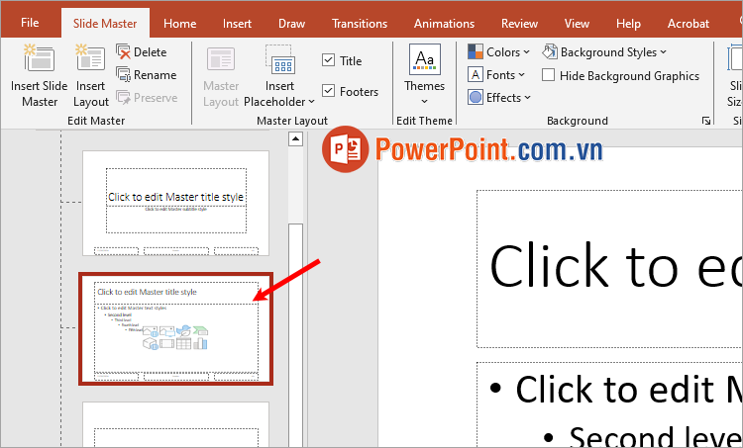Screen dimensions: 743x448
Task: Open the Colors theme menu
Action: tap(499, 52)
